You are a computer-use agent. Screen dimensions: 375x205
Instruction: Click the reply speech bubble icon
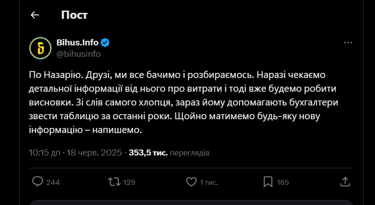pyautogui.click(x=38, y=182)
